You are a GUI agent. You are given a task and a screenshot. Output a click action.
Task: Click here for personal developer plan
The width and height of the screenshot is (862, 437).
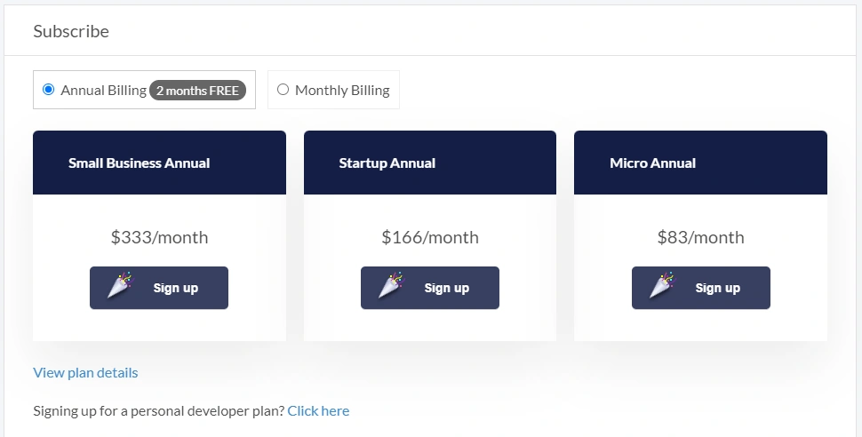[x=318, y=411]
